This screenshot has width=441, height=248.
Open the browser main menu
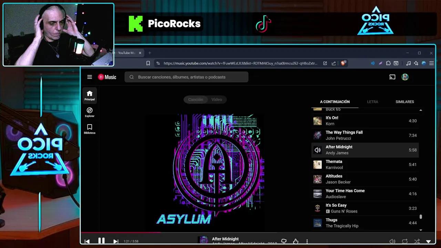click(x=431, y=63)
